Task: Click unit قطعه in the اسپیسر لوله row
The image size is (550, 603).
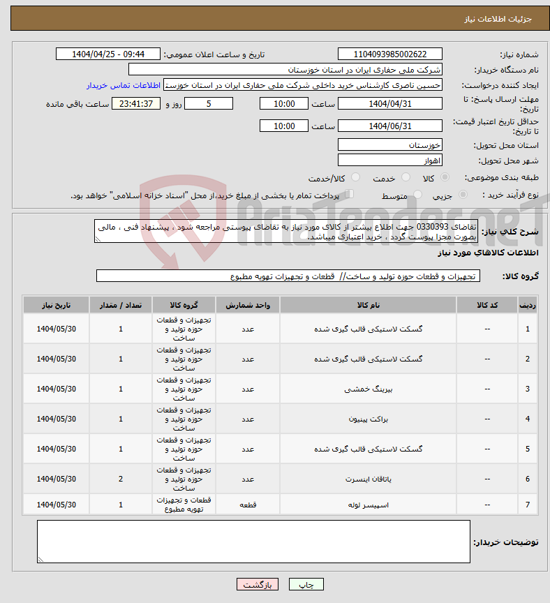Action: [248, 505]
